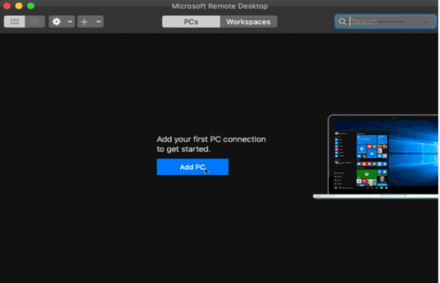Image resolution: width=440 pixels, height=283 pixels.
Task: Click the blue Add PC button
Action: [193, 167]
